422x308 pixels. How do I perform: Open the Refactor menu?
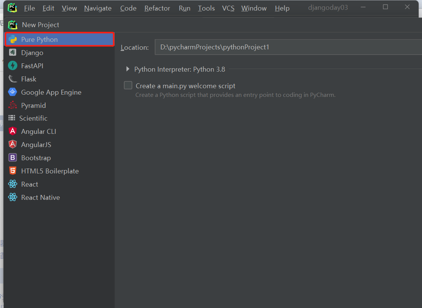(157, 8)
